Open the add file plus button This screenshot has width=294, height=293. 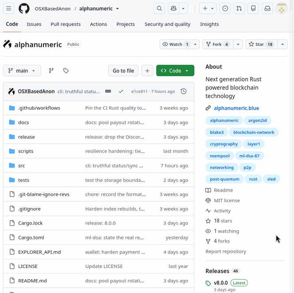147,71
